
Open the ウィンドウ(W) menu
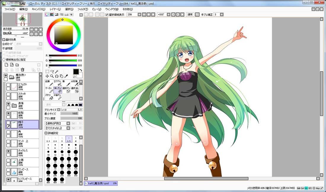[112, 9]
